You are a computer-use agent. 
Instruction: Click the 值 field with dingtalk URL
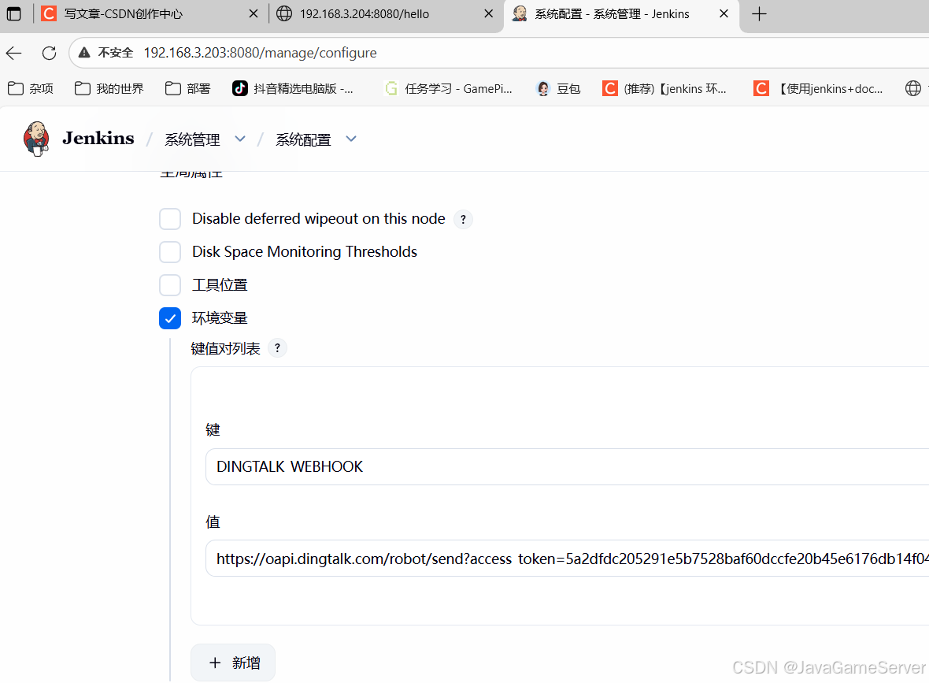pos(567,559)
